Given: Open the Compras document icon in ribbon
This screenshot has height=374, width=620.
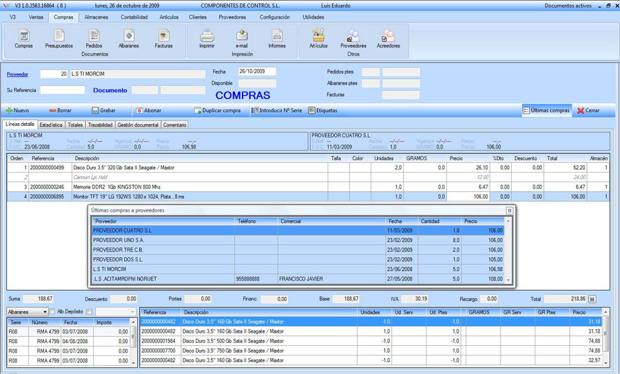Looking at the screenshot, I should coord(23,39).
